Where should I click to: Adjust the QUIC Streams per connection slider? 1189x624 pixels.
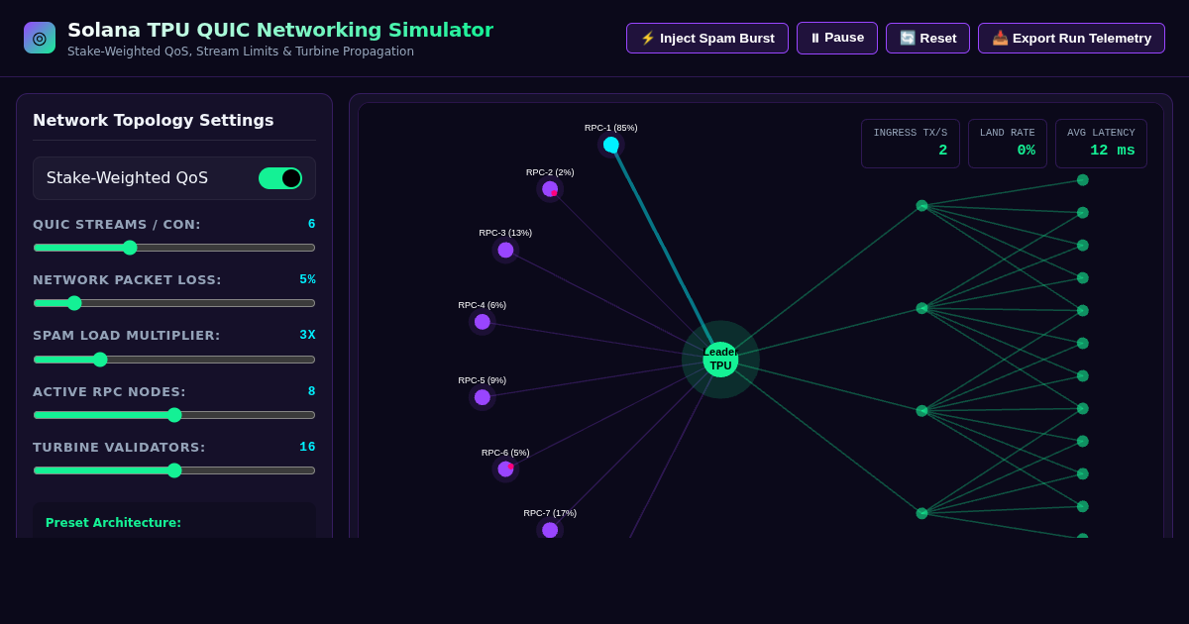click(174, 248)
